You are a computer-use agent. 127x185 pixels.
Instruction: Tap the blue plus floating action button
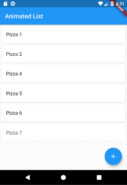(113, 156)
